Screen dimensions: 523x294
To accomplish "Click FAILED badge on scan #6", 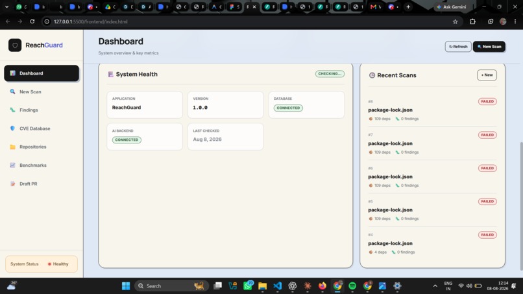I will (x=487, y=168).
